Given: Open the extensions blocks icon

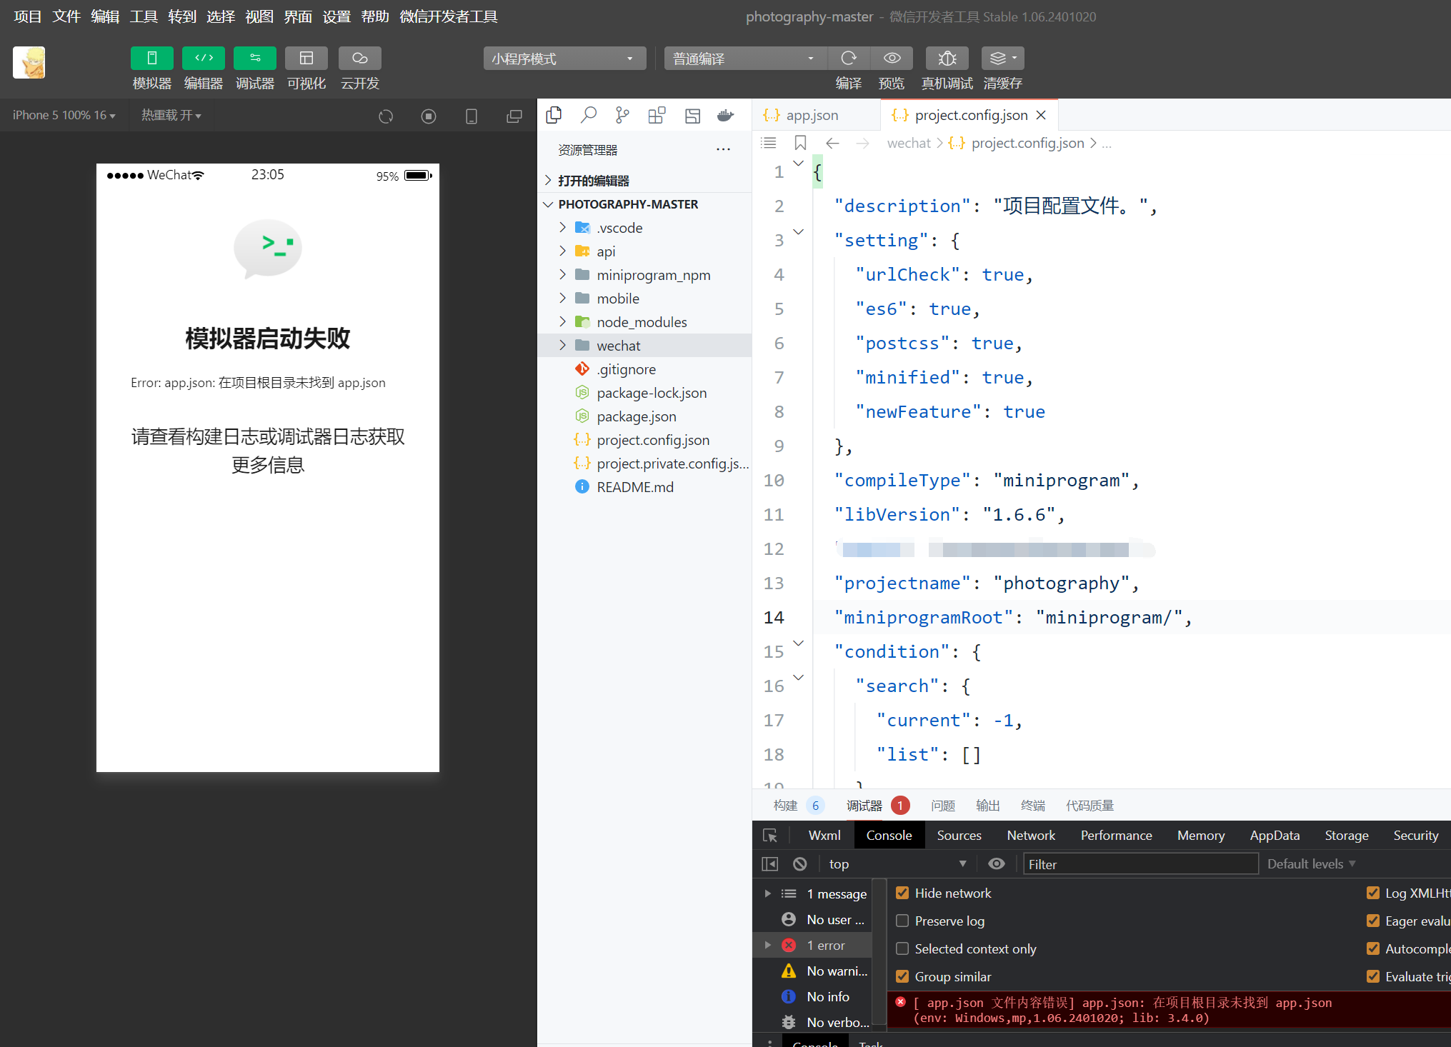Looking at the screenshot, I should tap(657, 115).
